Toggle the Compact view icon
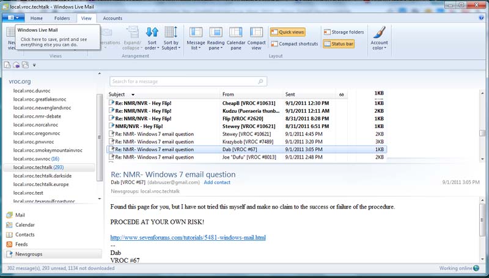 (256, 32)
